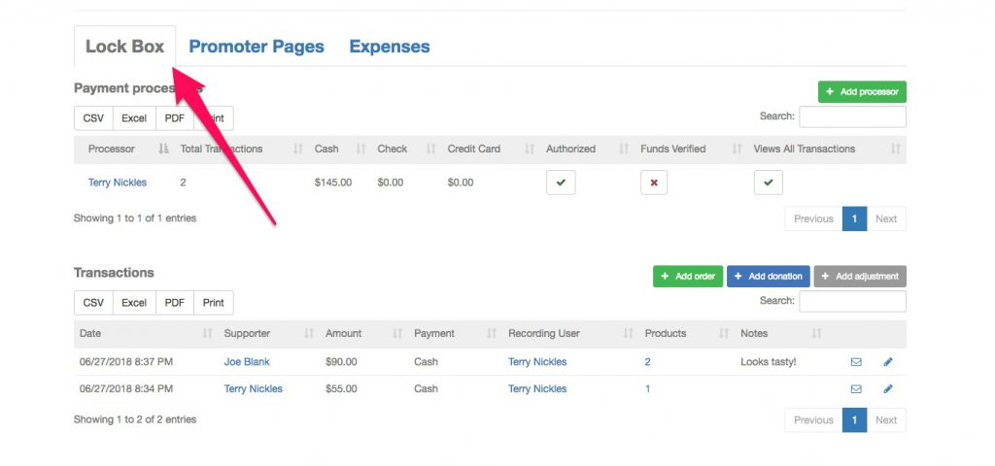Image resolution: width=995 pixels, height=466 pixels.
Task: Click envelope icon in Joe Blank row
Action: pos(856,362)
